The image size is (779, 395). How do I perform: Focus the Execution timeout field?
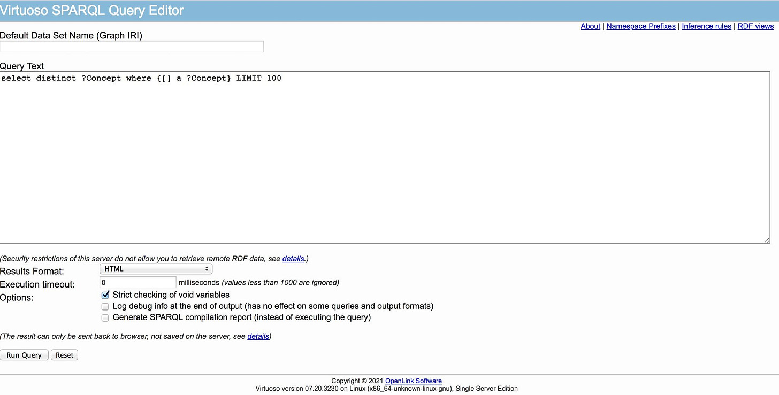coord(138,282)
